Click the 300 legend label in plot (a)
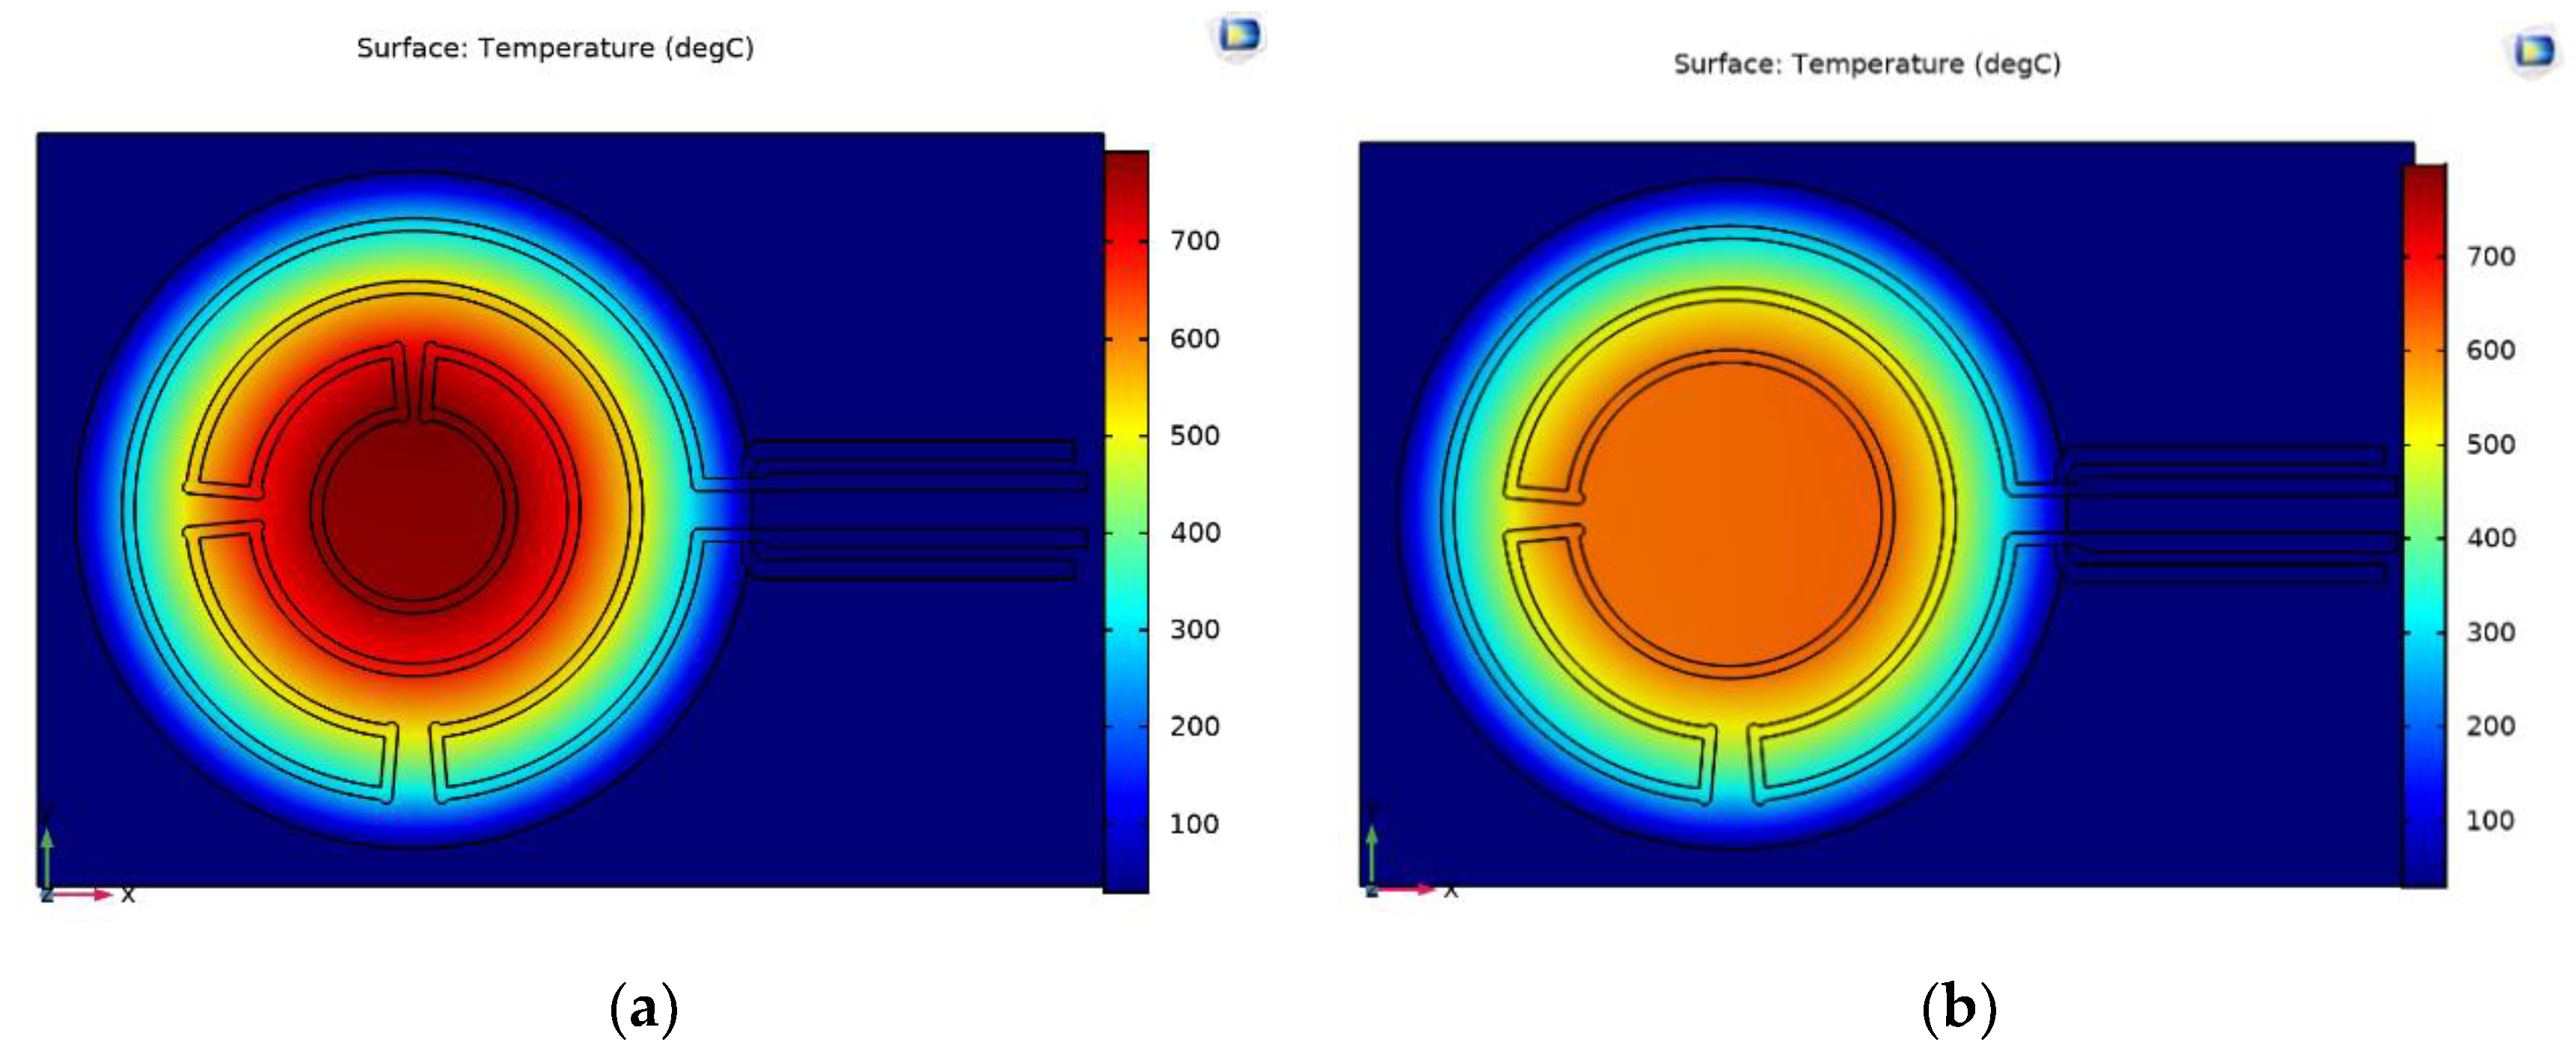Image resolution: width=2576 pixels, height=1060 pixels. click(x=1194, y=630)
